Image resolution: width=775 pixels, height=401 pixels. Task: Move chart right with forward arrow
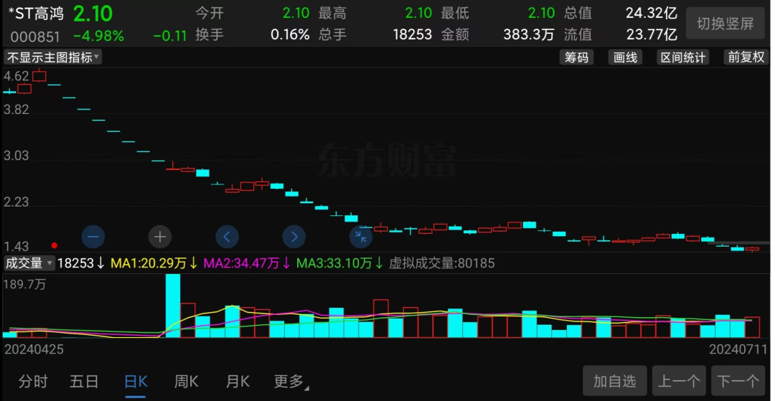coord(294,237)
